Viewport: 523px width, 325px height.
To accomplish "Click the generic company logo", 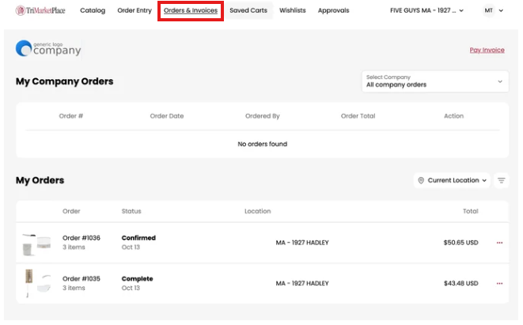I will [x=48, y=49].
